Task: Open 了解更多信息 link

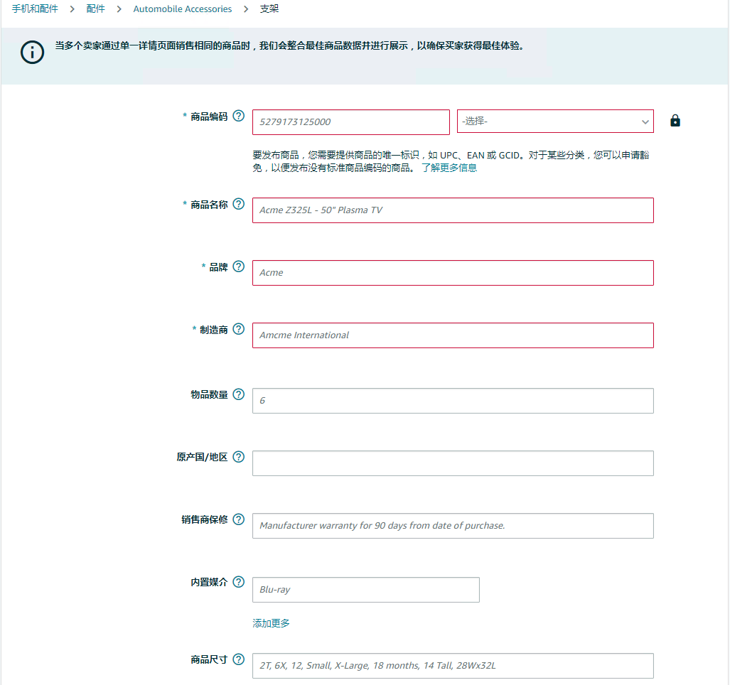Action: pyautogui.click(x=449, y=168)
